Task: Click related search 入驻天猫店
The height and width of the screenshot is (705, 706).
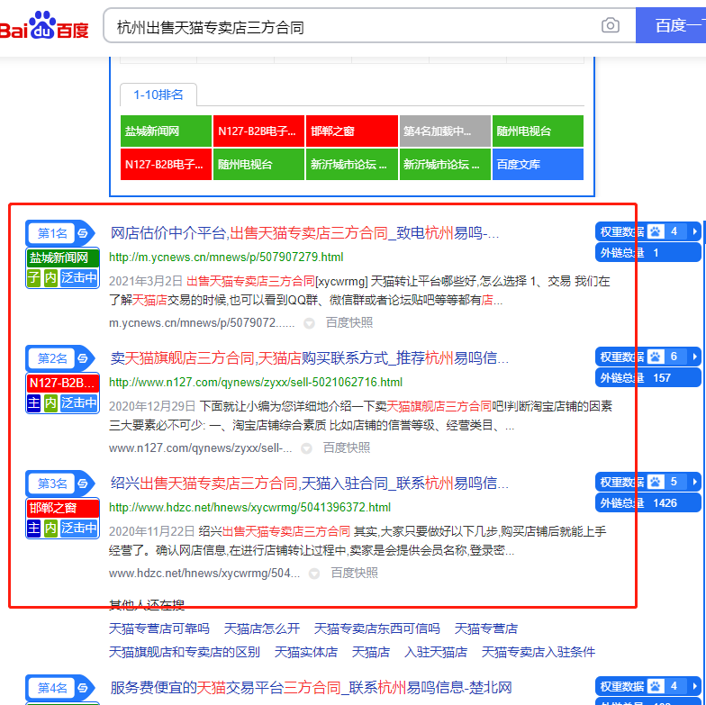Action: [436, 652]
